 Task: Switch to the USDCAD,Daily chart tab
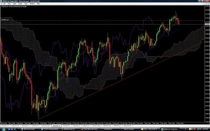coord(46,126)
